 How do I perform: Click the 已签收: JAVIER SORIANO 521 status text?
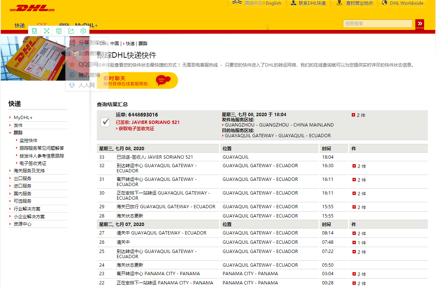(x=148, y=122)
